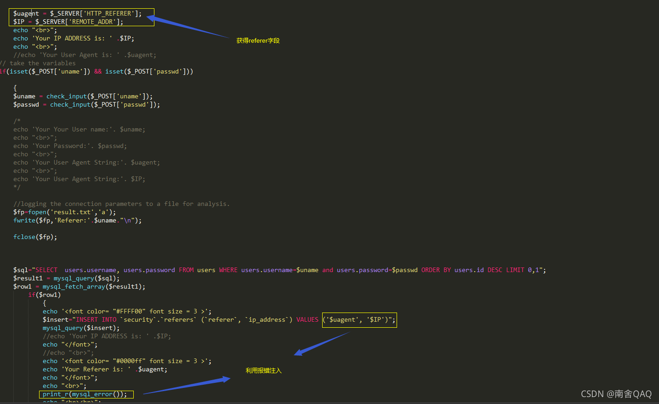659x404 pixels.
Task: Click the `ip_address` column name in the insert
Action: click(267, 319)
